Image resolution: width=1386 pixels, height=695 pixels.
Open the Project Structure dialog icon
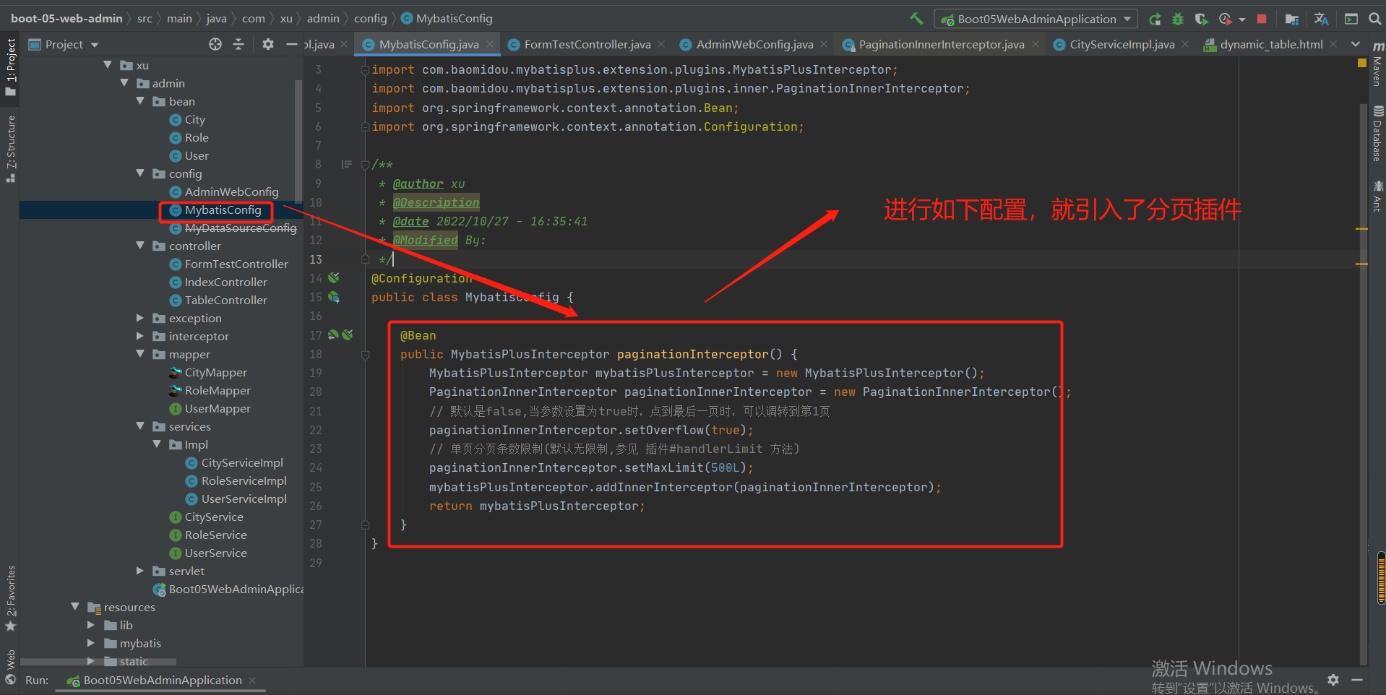tap(1292, 20)
